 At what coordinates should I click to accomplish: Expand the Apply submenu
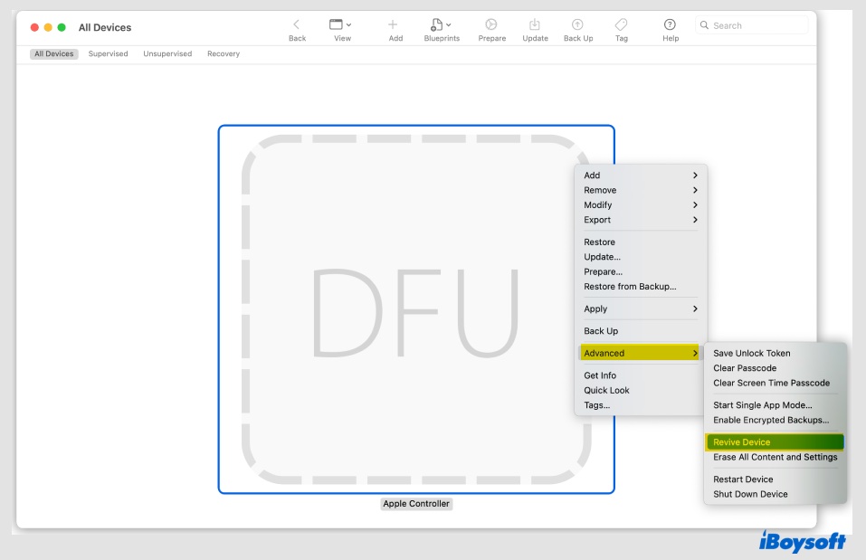pos(640,309)
